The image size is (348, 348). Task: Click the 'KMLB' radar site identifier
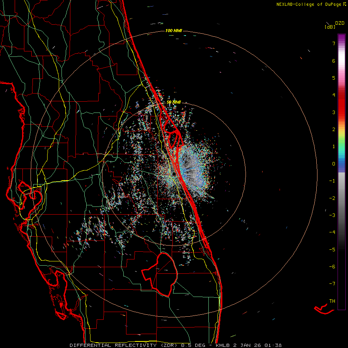pyautogui.click(x=223, y=345)
